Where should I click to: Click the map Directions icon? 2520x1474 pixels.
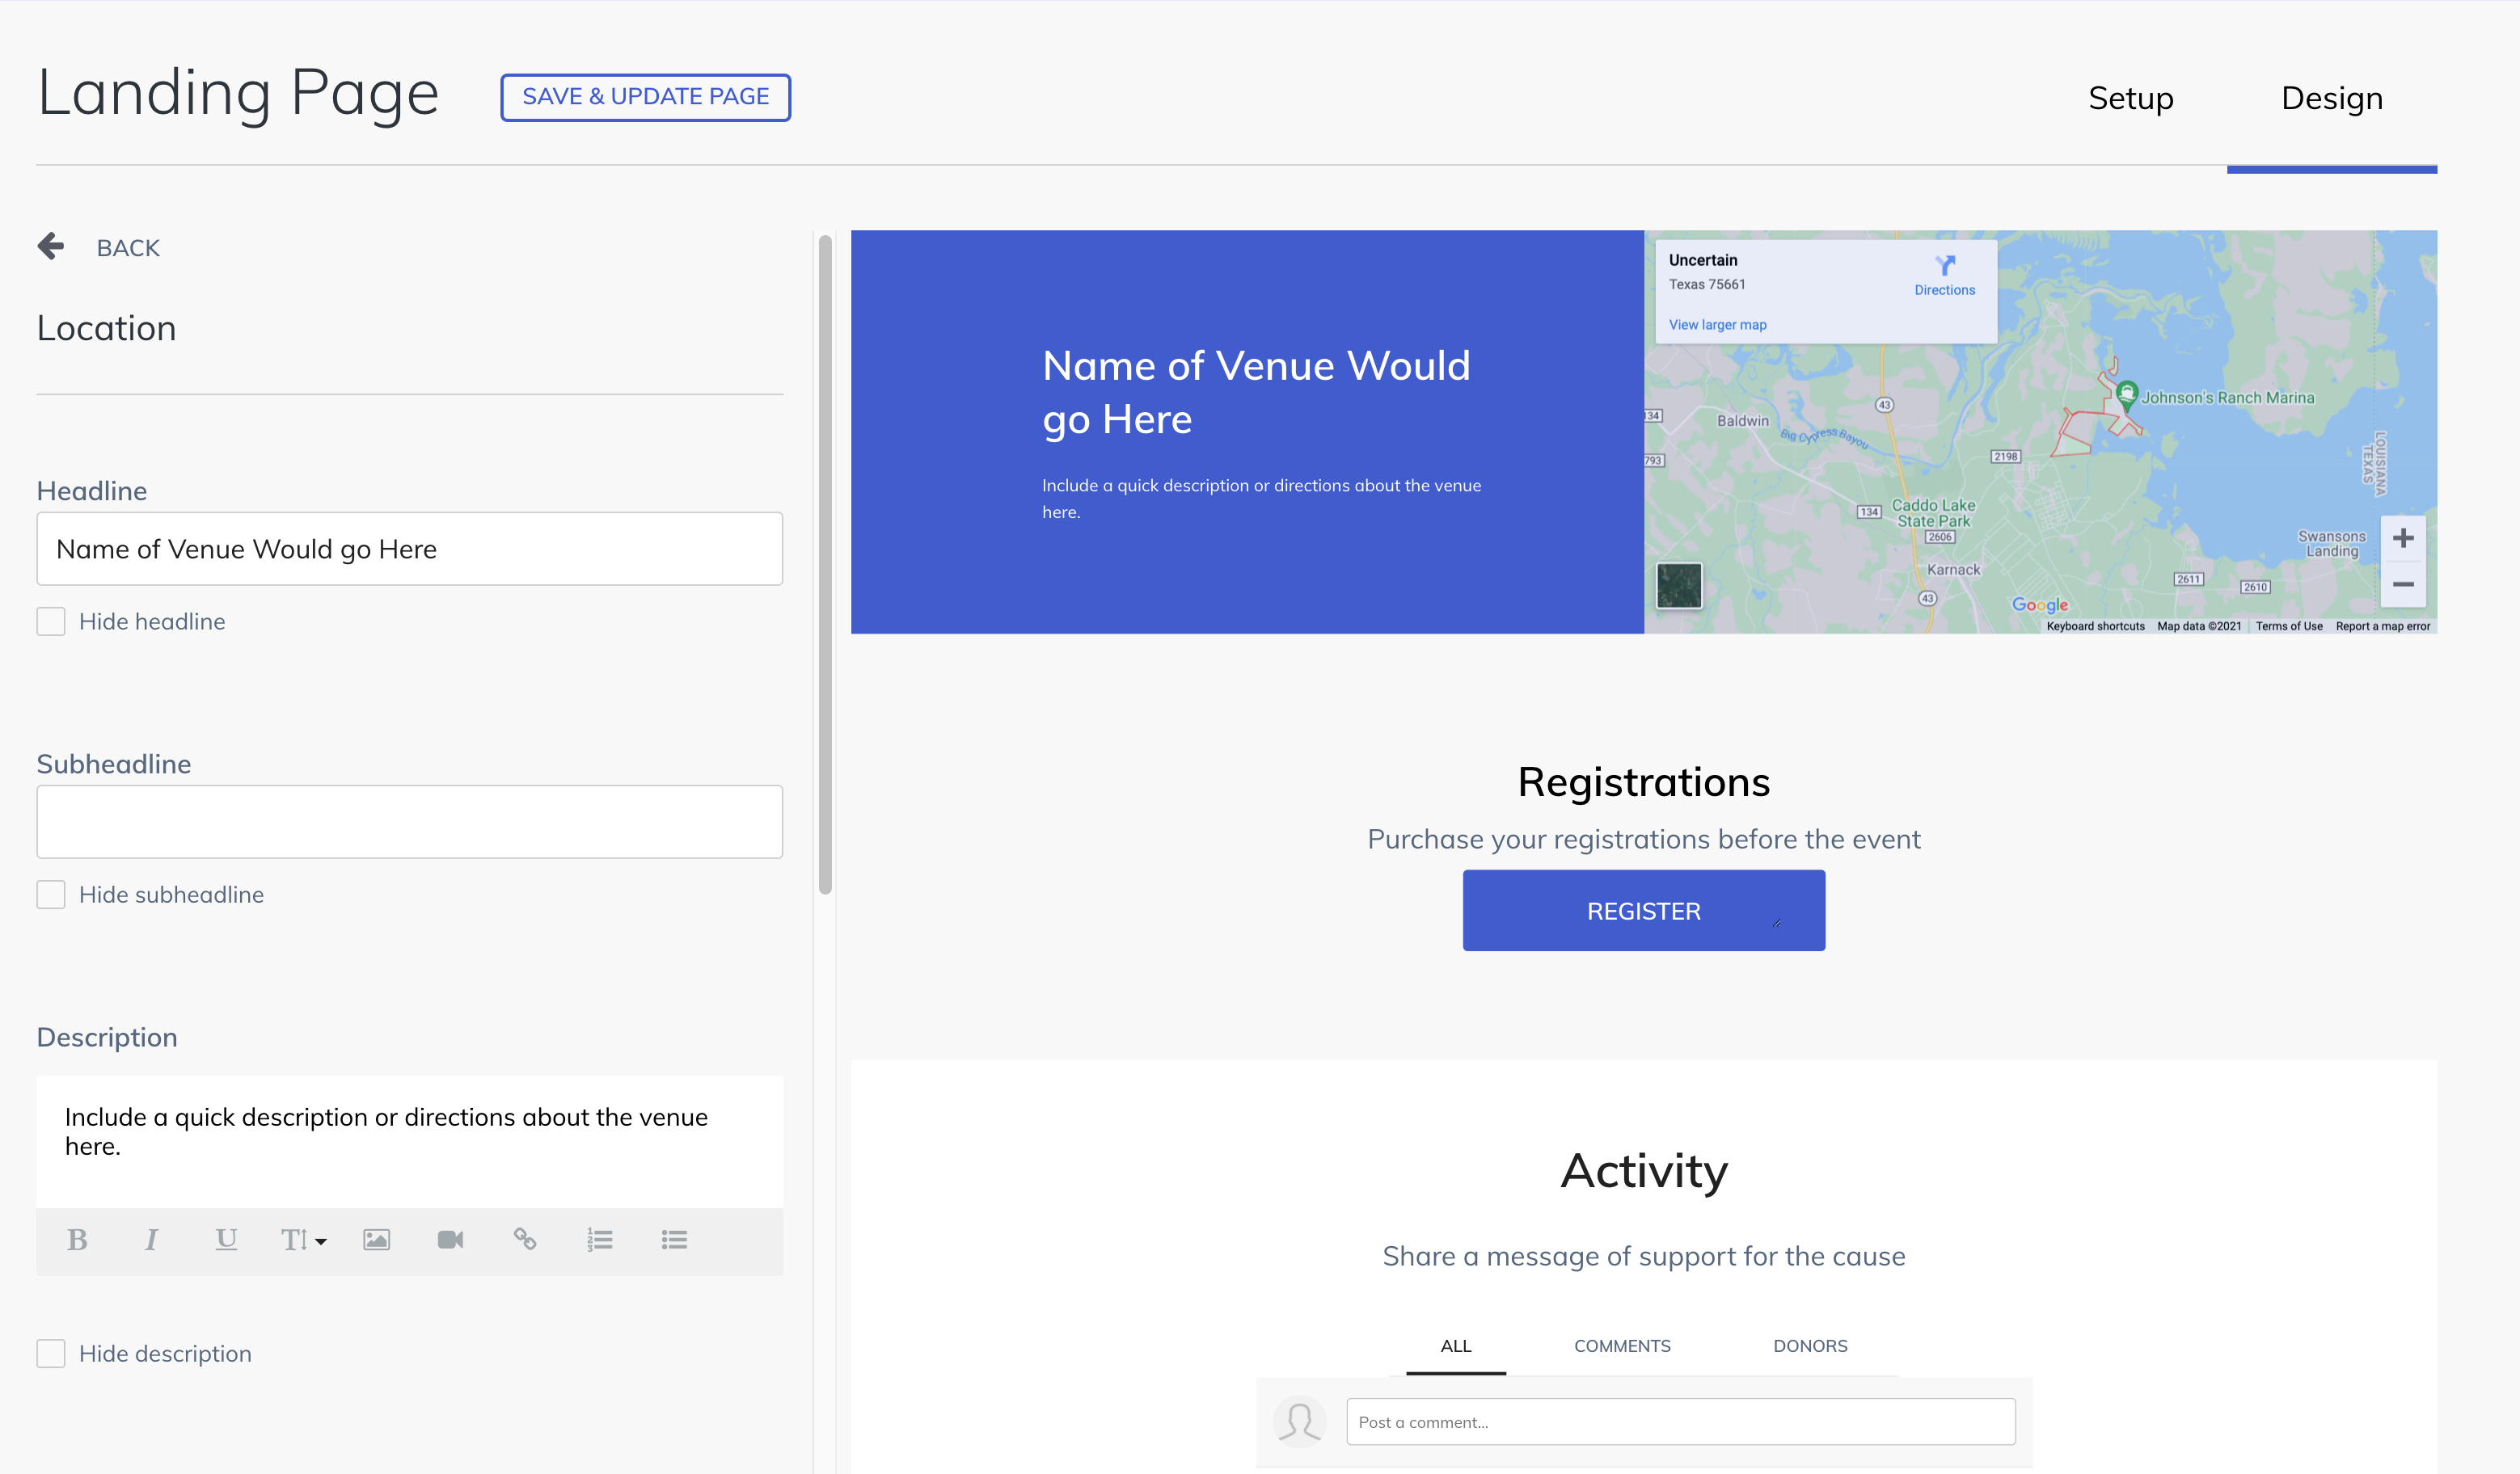click(x=1944, y=266)
